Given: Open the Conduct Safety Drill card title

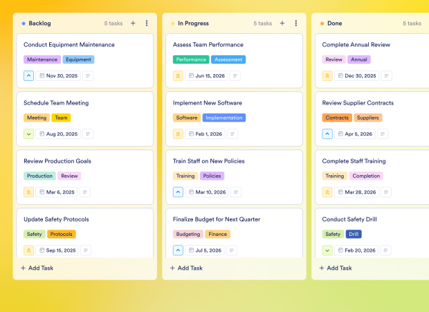Looking at the screenshot, I should point(349,219).
